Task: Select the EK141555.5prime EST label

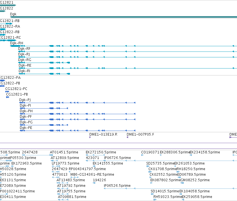Action: [x=108, y=163]
